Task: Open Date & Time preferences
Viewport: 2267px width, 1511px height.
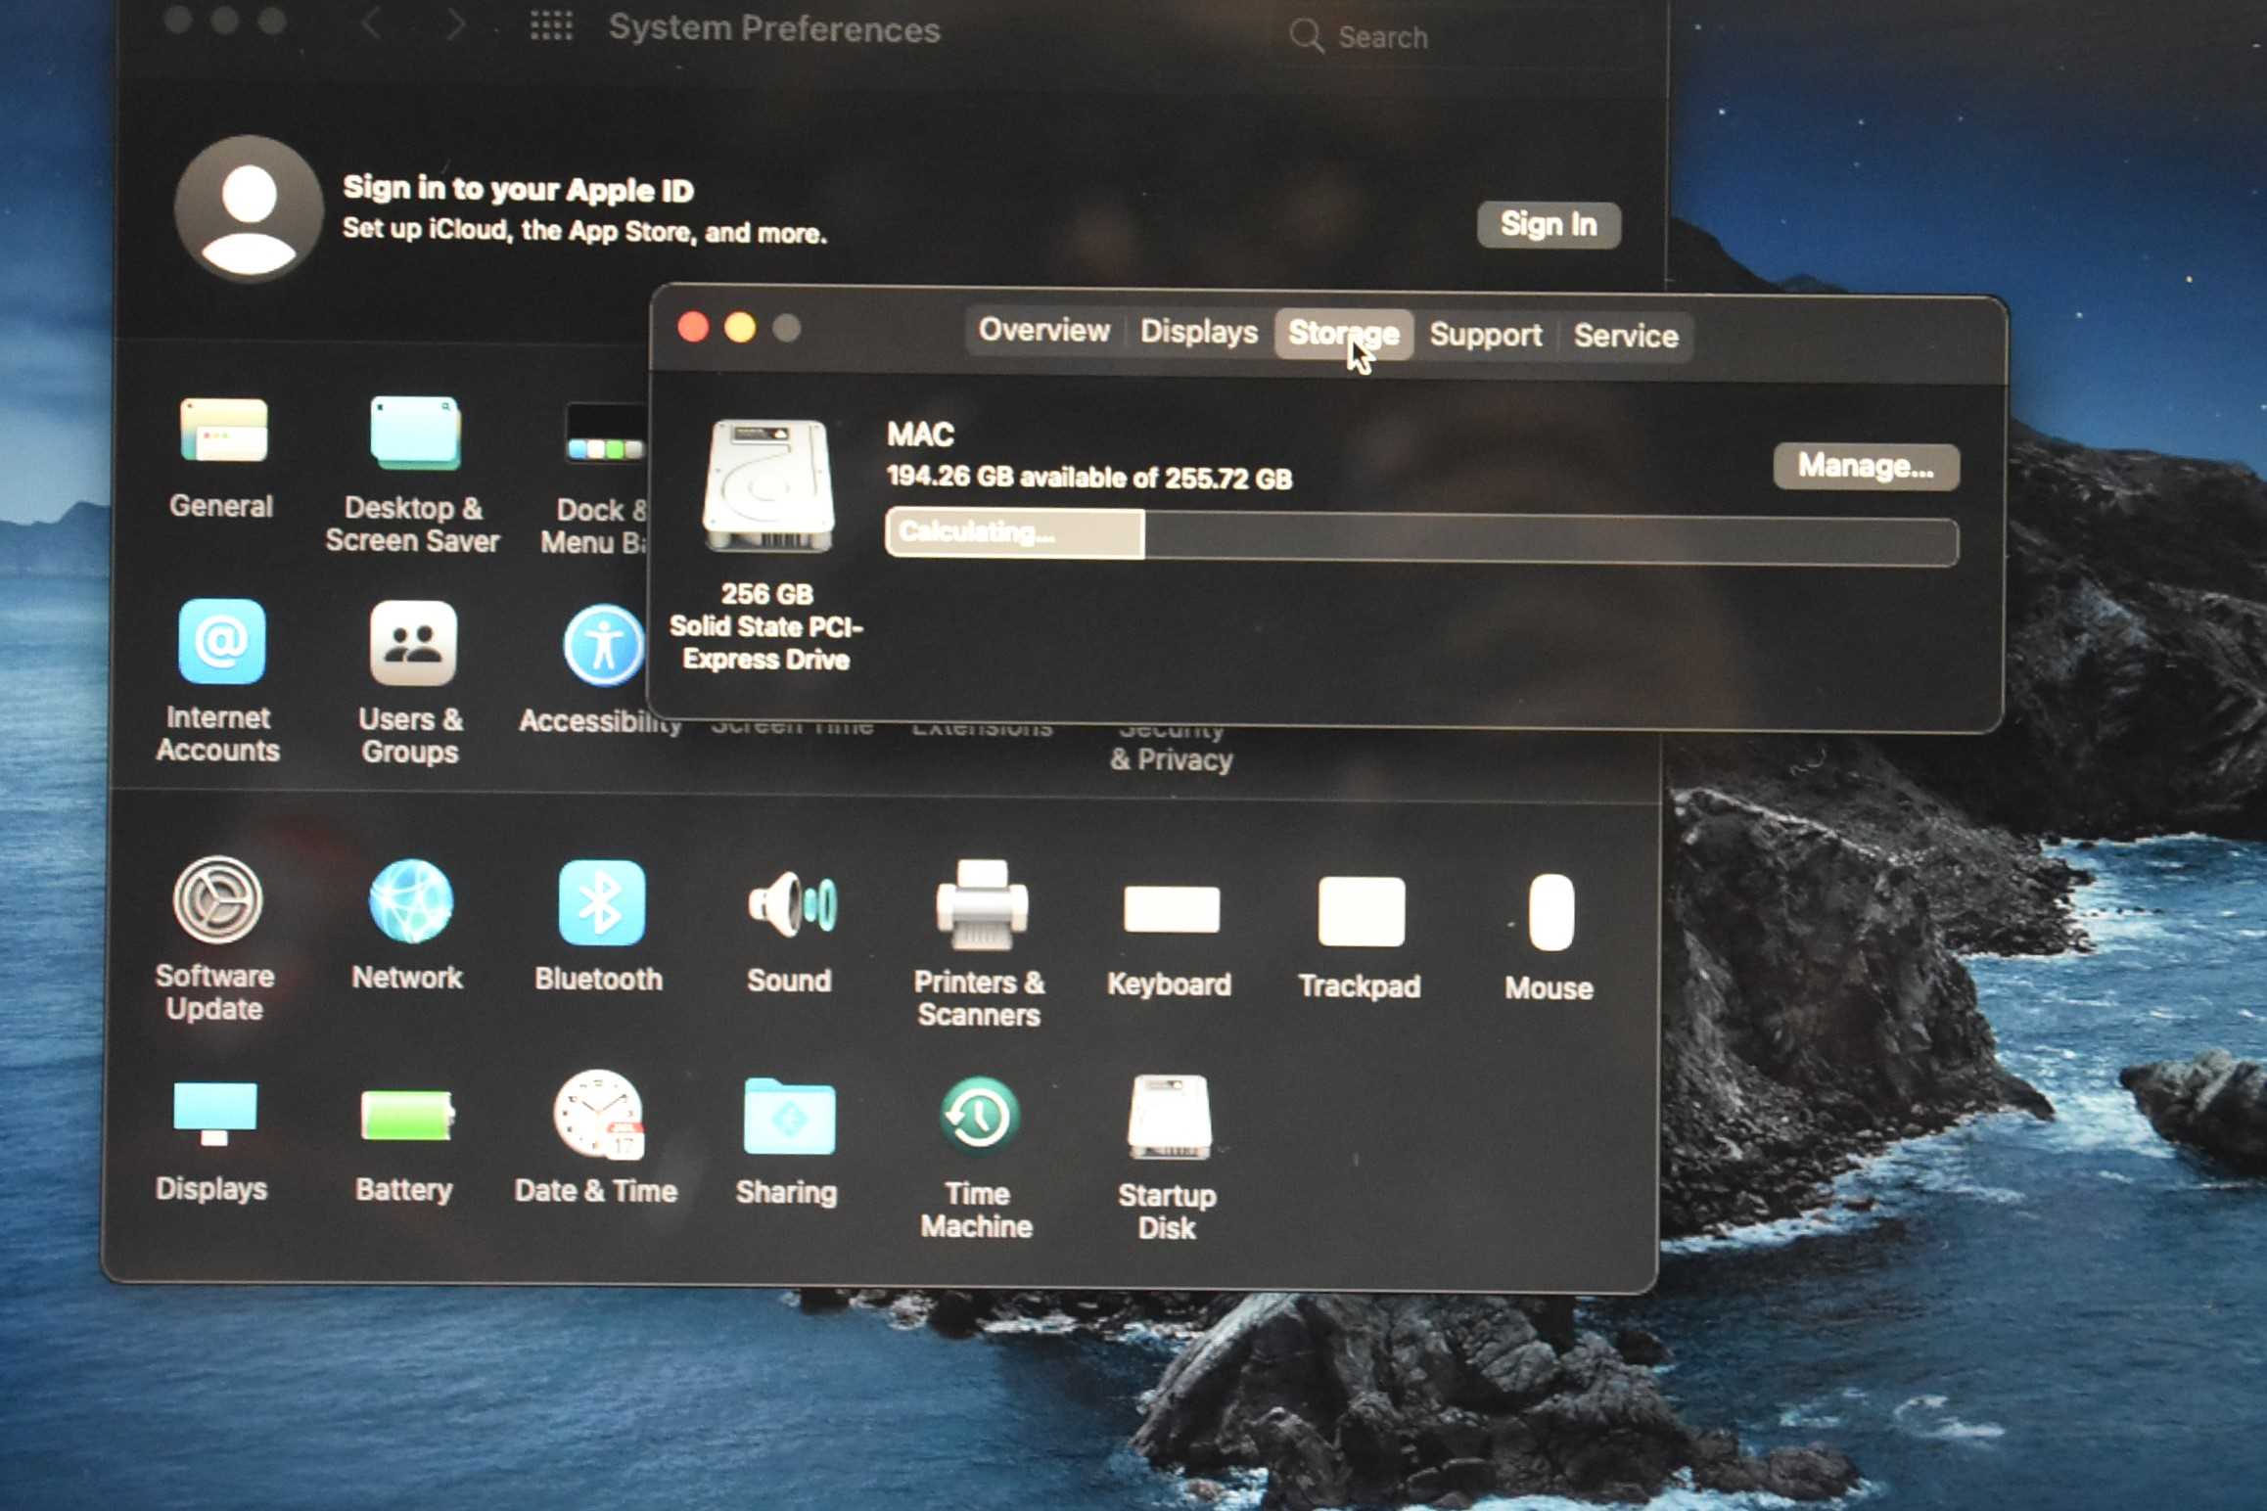Action: pos(597,1116)
